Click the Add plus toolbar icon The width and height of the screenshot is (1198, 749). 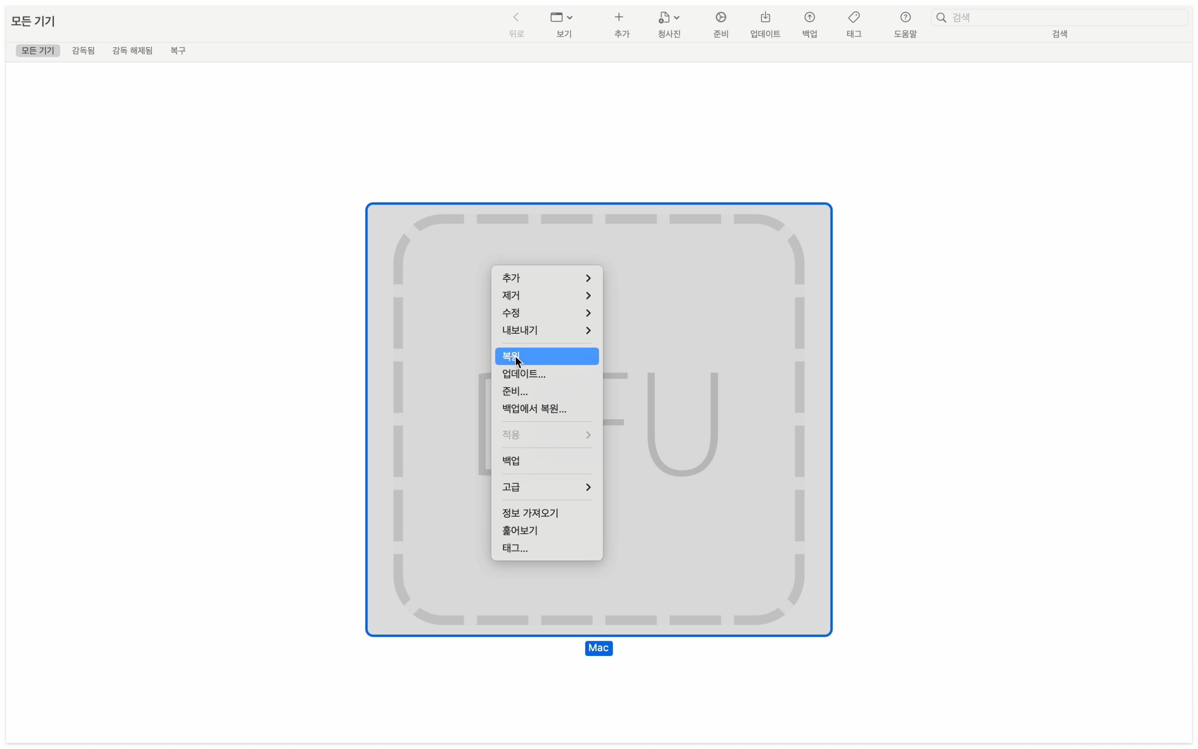(618, 18)
